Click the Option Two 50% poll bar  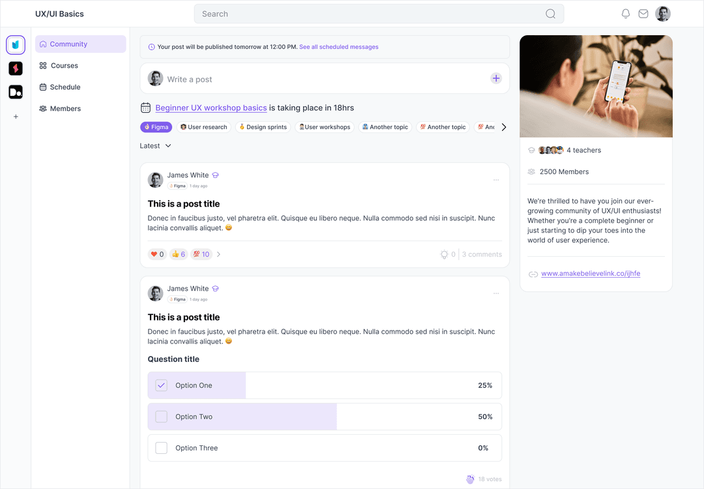pyautogui.click(x=325, y=417)
